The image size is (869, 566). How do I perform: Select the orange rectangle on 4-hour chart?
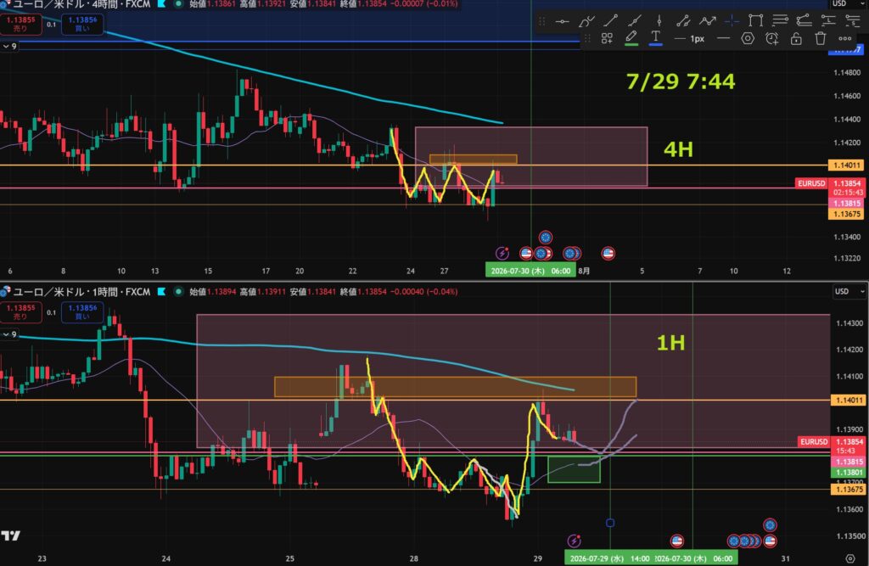(473, 159)
